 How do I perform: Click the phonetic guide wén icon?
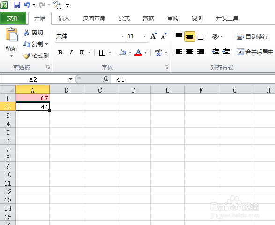(158, 53)
